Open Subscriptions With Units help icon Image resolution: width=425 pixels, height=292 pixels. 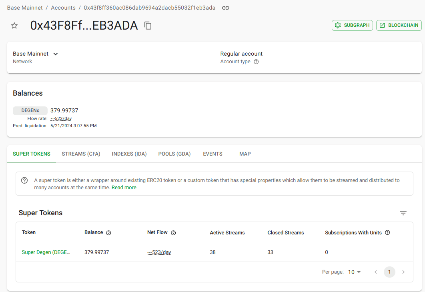tap(388, 233)
